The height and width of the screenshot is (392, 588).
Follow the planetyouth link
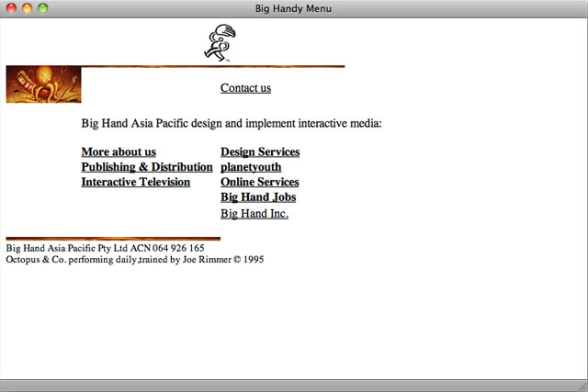[x=251, y=167]
